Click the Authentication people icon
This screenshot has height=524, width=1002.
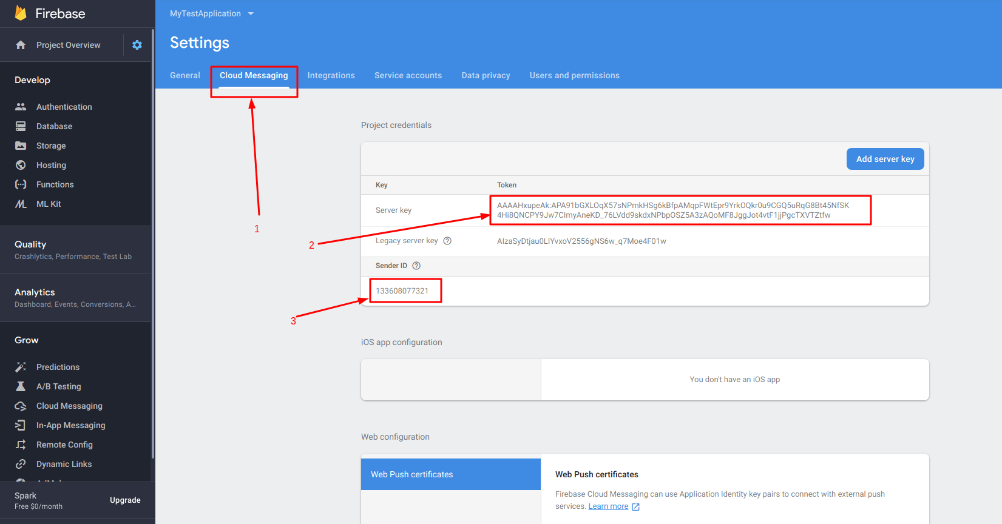[21, 107]
